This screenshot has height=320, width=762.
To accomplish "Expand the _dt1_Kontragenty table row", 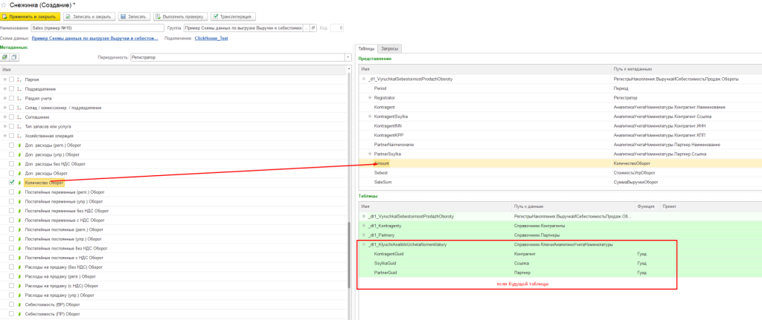I will coord(364,225).
